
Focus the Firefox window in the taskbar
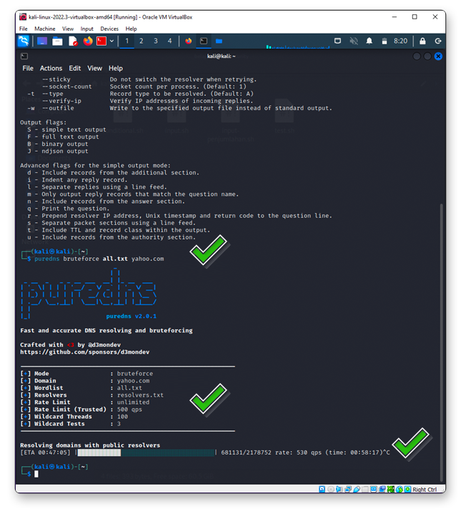tap(189, 41)
